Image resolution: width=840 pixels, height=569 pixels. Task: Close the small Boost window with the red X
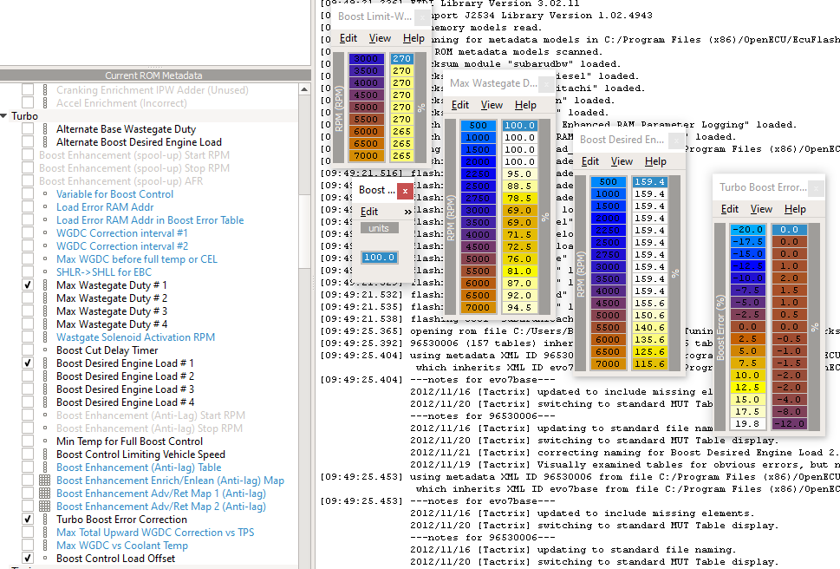(x=406, y=190)
